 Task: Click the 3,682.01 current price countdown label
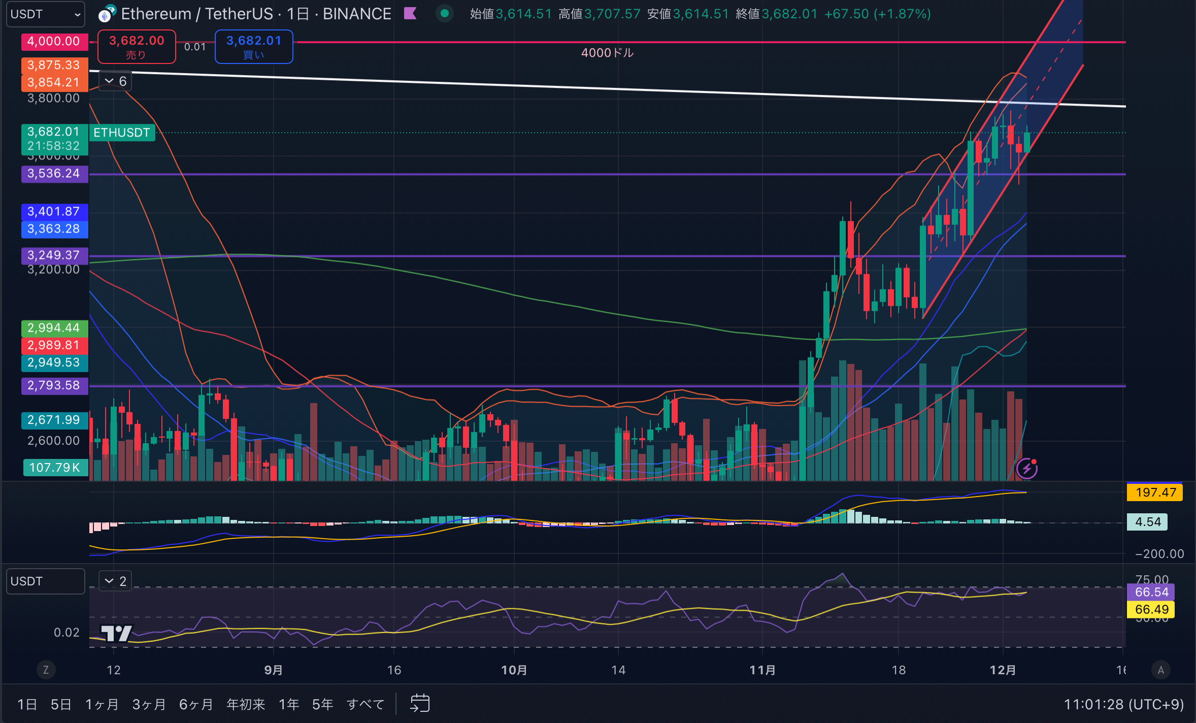[54, 139]
